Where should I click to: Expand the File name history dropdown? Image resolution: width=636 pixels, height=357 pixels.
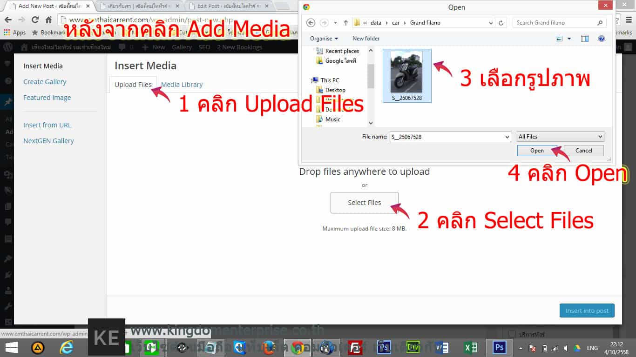[507, 137]
